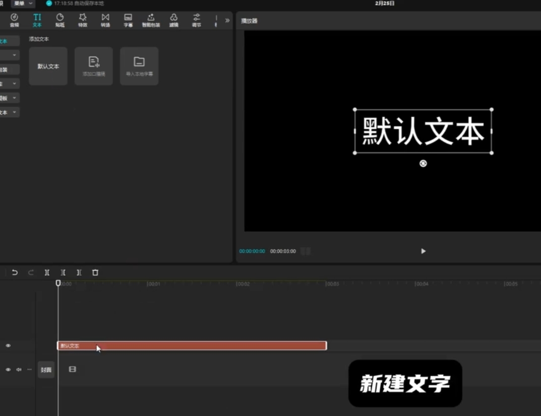Hide the text track with eye icon
Viewport: 541px width, 416px height.
click(8, 346)
